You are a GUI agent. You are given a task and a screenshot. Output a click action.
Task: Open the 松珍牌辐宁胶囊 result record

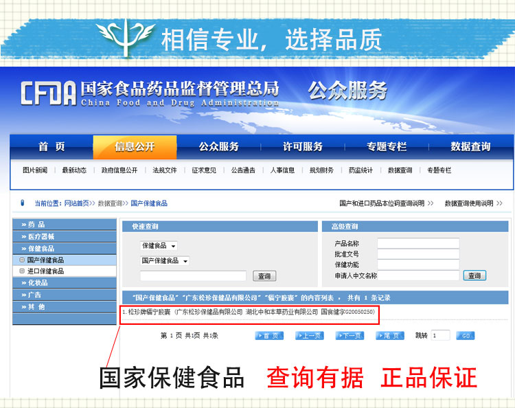click(x=250, y=312)
